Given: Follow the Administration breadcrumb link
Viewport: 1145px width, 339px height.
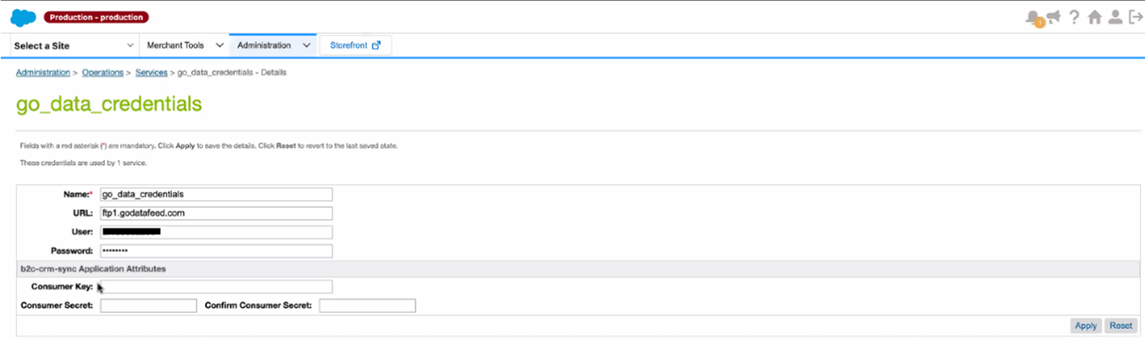Looking at the screenshot, I should (x=43, y=73).
